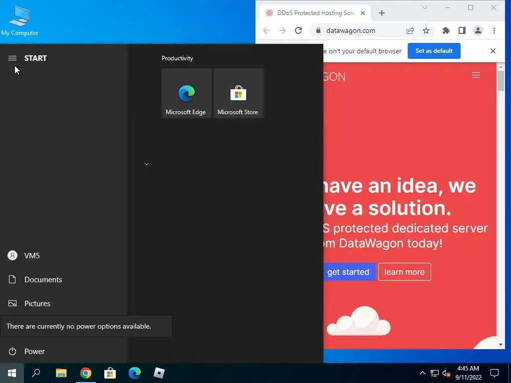The width and height of the screenshot is (511, 383).
Task: Go forward in Chrome
Action: click(x=282, y=30)
